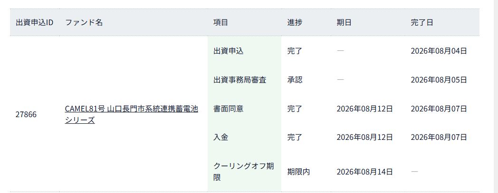Screen dimensions: 498x193
Task: Click the 期限内 status text
Action: click(x=298, y=172)
